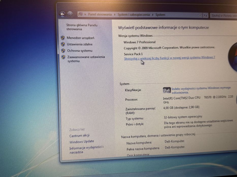Click the Klasyfikacja: label
The width and height of the screenshot is (237, 177).
pyautogui.click(x=133, y=90)
